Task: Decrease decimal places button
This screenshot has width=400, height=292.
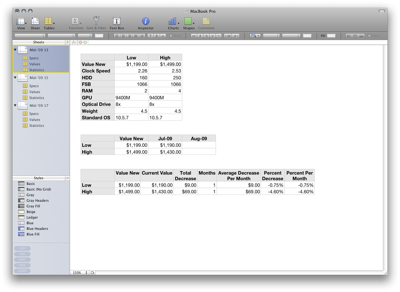Action: (x=228, y=36)
